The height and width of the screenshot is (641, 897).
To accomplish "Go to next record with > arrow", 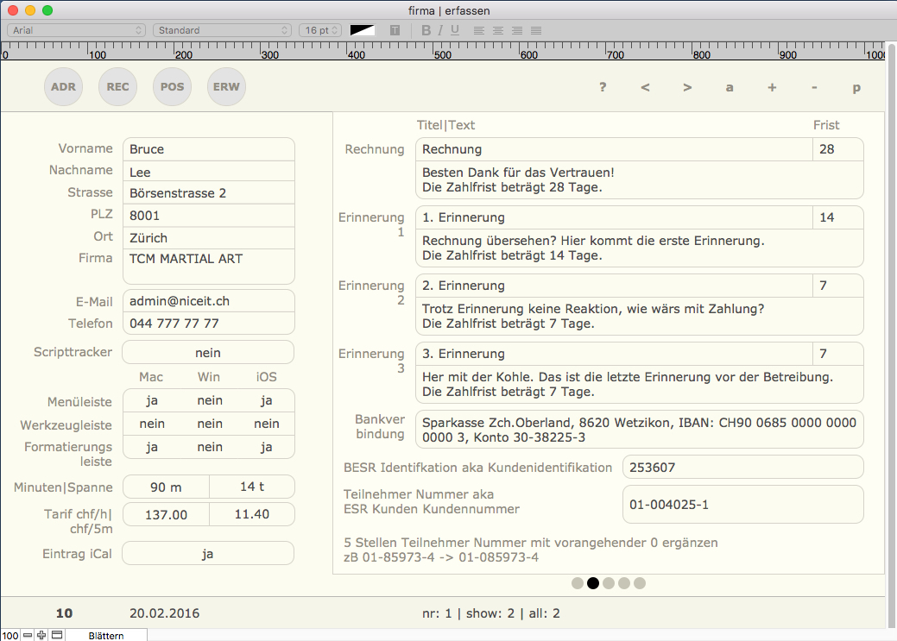I will [687, 87].
